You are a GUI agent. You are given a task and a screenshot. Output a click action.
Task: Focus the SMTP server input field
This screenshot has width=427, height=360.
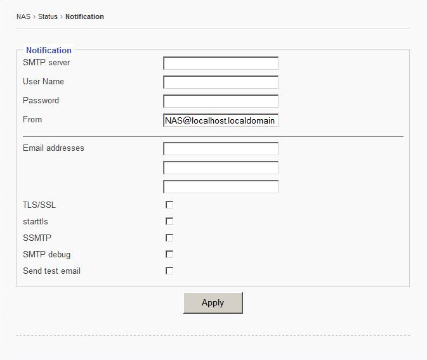pyautogui.click(x=220, y=63)
